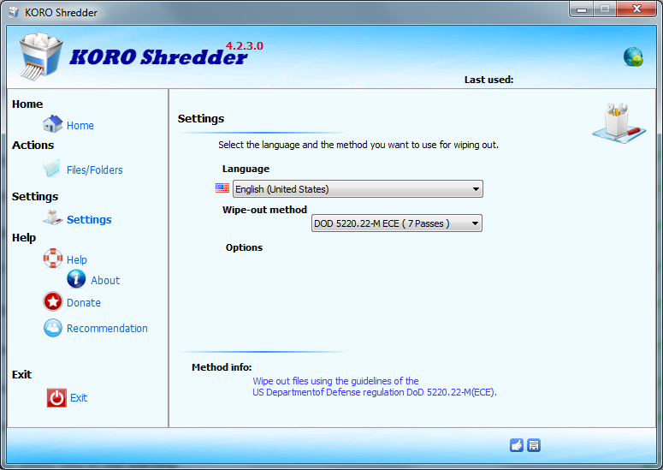Click the DoD 5220.22-M(ECE) method description text
This screenshot has width=663, height=470.
(x=375, y=387)
